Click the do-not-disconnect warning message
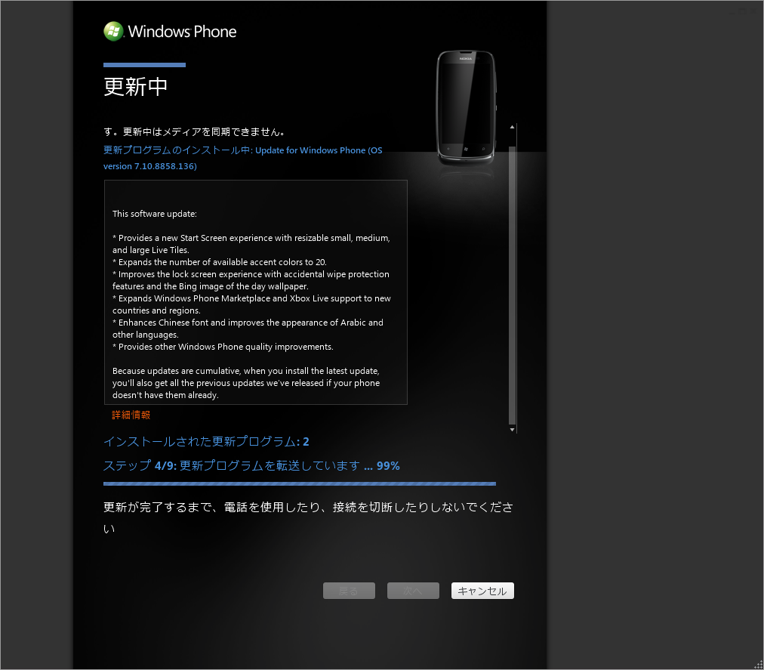Viewport: 764px width, 670px height. (x=308, y=517)
